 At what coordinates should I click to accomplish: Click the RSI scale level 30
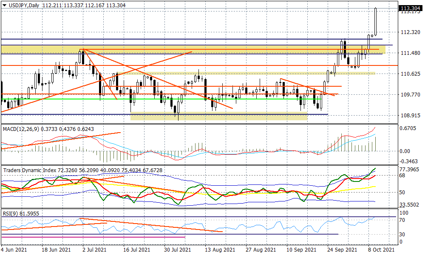point(402,235)
